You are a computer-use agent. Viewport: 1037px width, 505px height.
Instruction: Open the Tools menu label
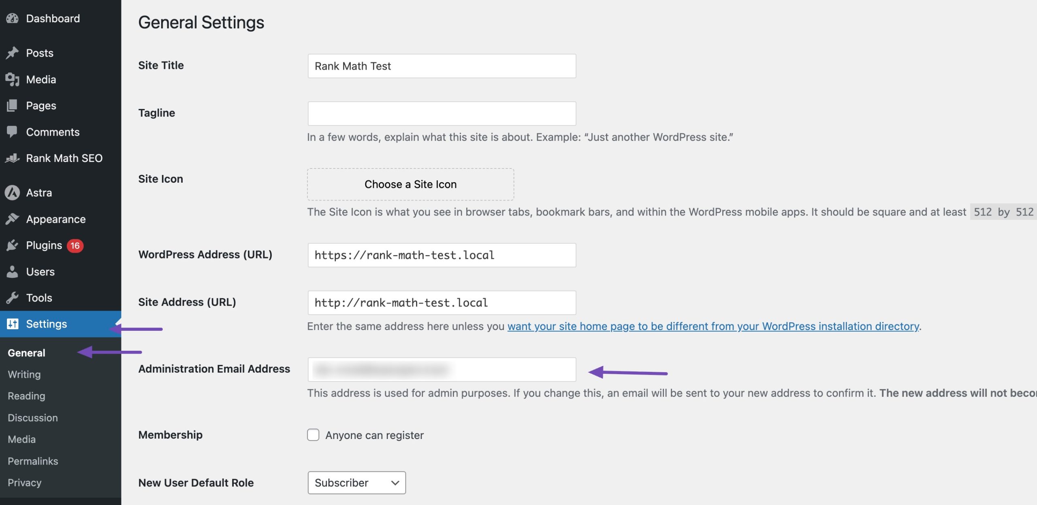(39, 298)
